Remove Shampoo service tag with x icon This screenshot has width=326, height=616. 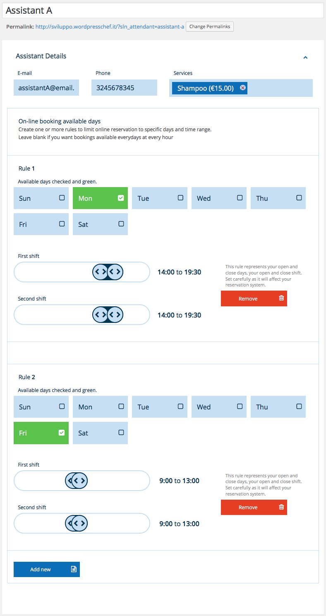(243, 88)
